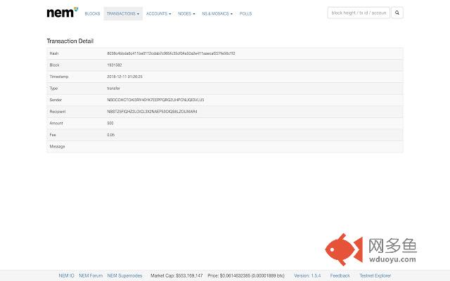Click the Market Cap footer text

pos(176,275)
